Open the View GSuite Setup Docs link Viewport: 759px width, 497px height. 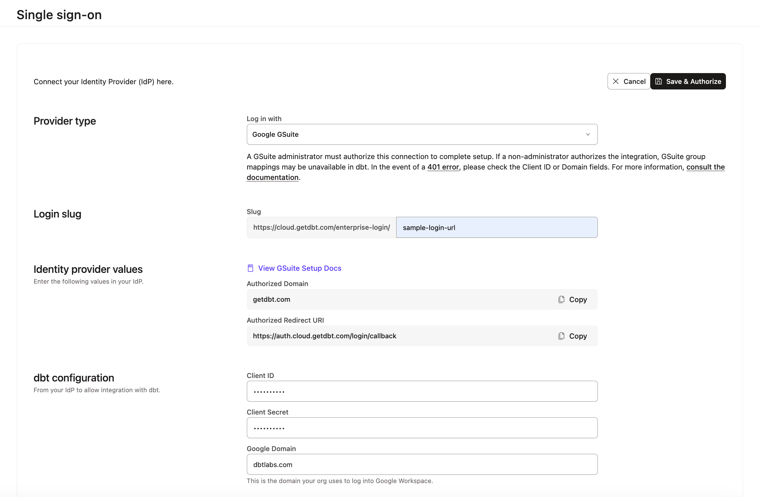(x=299, y=268)
